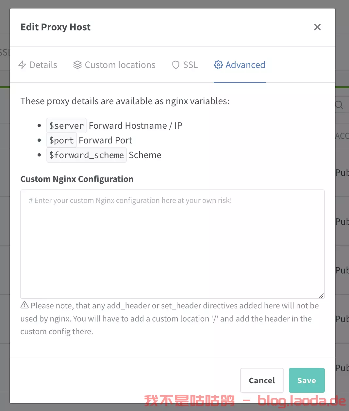The image size is (349, 411).
Task: Click the $port variable code tag
Action: (x=61, y=140)
